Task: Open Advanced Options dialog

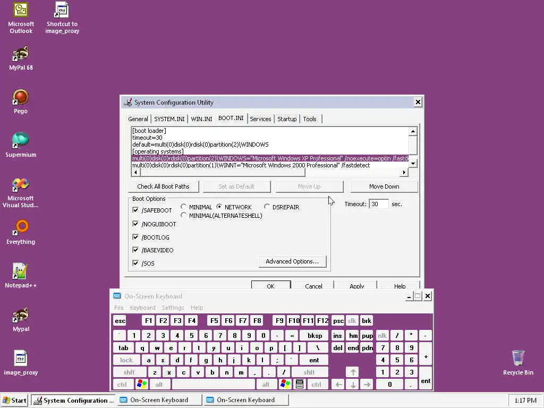Action: coord(292,261)
